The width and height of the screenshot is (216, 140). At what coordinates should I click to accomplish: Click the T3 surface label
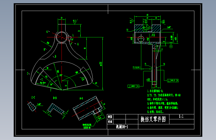(127, 30)
